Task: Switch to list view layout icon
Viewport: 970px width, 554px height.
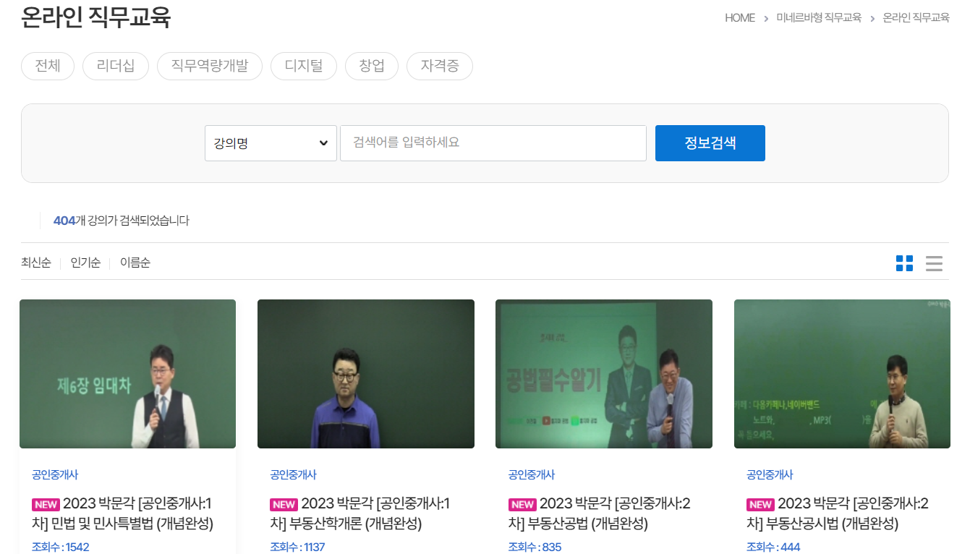Action: coord(934,263)
